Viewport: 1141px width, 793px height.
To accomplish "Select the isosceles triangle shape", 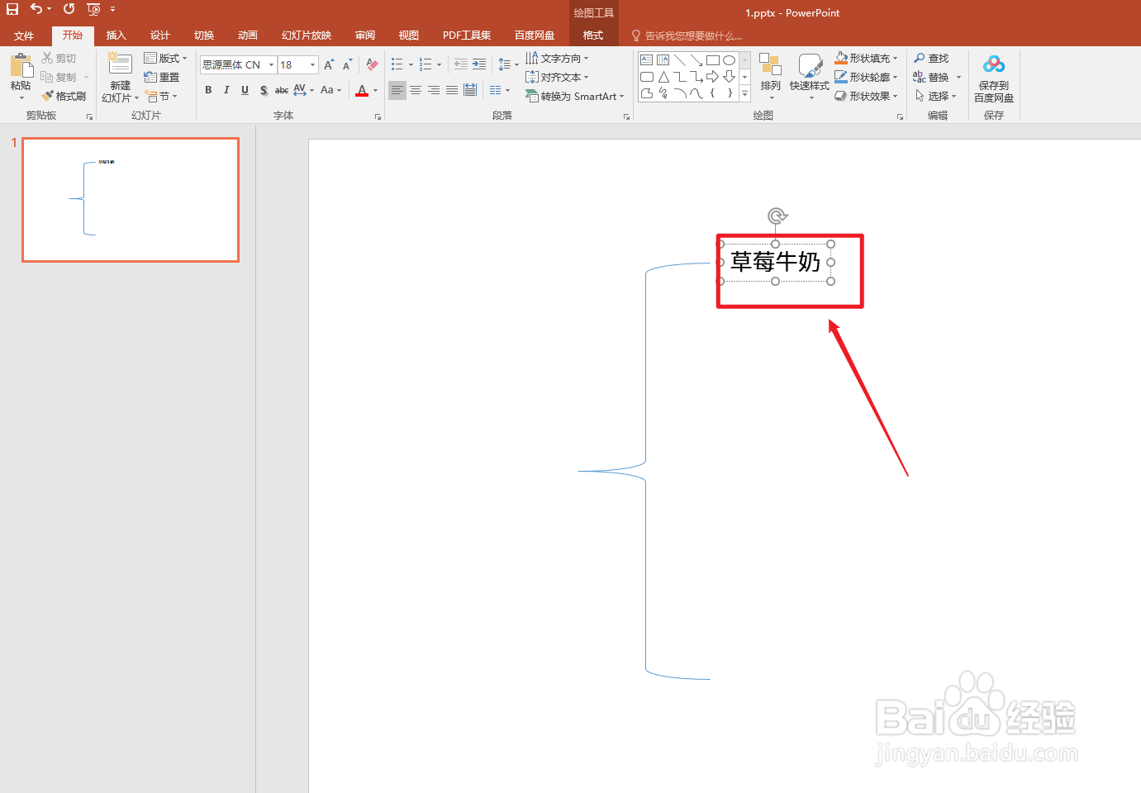I will point(663,76).
